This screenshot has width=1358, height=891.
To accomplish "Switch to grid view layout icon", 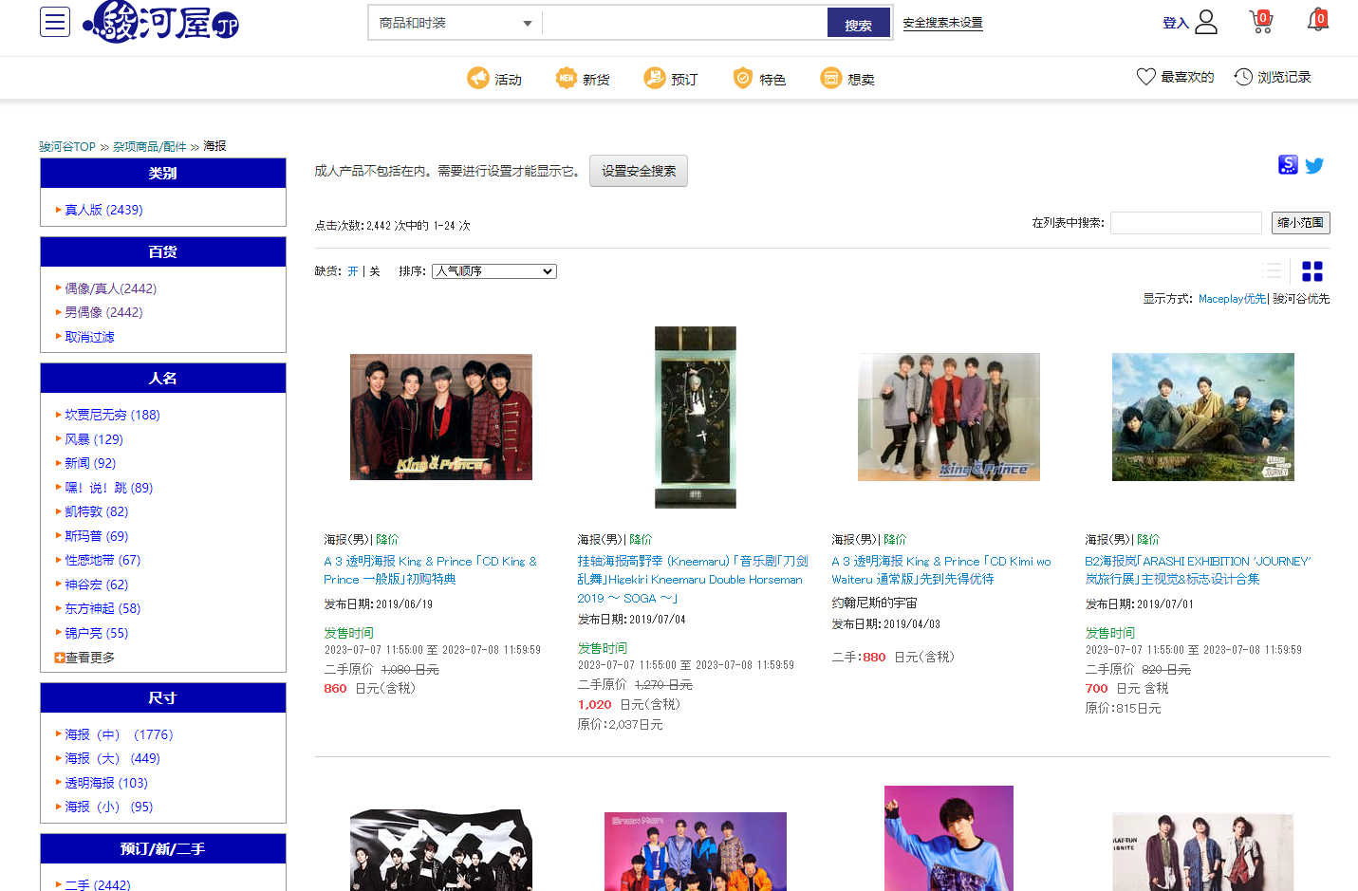I will [x=1312, y=271].
